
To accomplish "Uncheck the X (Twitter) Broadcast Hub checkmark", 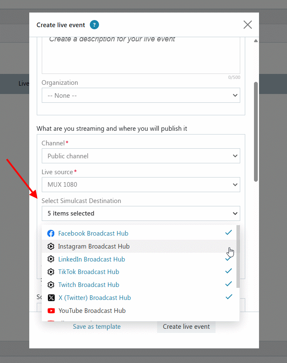I will pyautogui.click(x=229, y=297).
